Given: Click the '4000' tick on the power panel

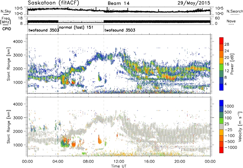Looking at the screenshot, I should click(x=18, y=42).
